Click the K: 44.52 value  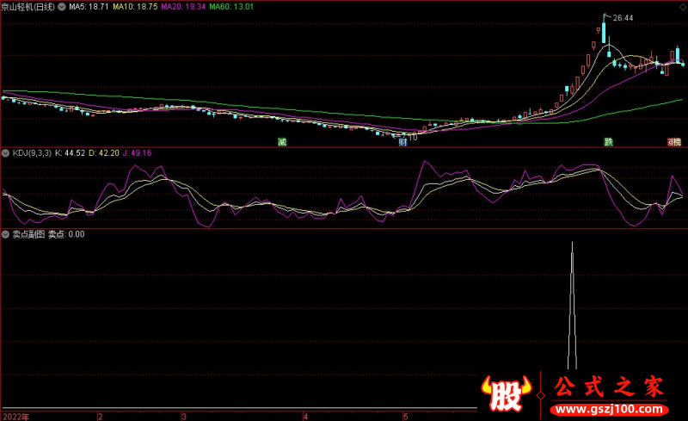tap(71, 153)
